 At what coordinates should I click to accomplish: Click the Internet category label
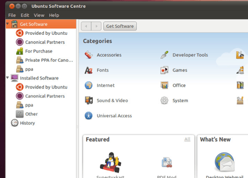(x=106, y=85)
